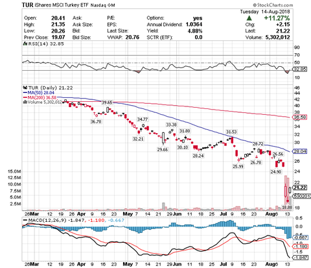311x268 pixels.
Task: Click the SCTR (ETF) value 0.0
Action: 198,37
